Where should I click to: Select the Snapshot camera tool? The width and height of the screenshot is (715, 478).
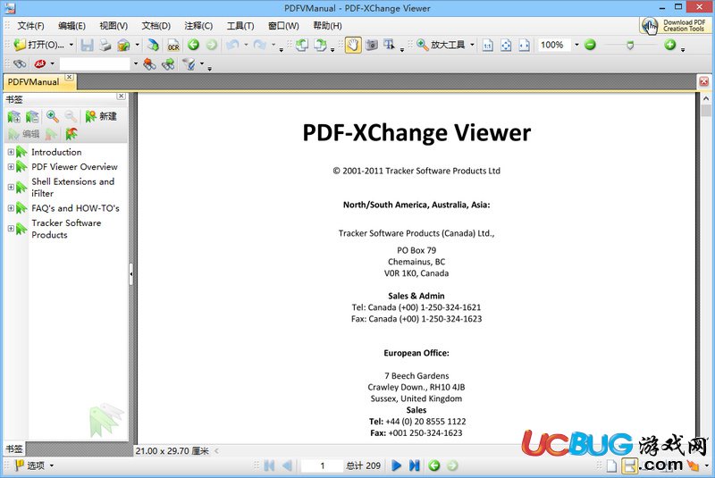click(x=372, y=45)
